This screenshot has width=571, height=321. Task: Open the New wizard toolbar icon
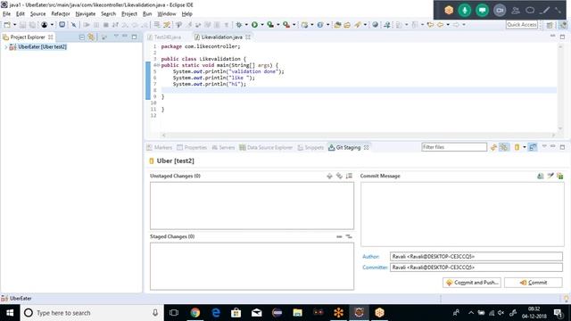tap(7, 25)
